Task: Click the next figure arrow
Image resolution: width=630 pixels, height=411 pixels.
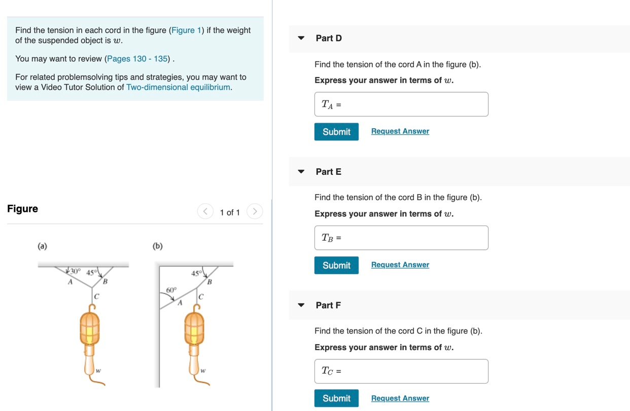Action: click(254, 211)
